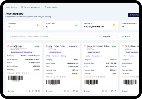Screen dimensions: 142x99
Task: Delete the ABB UPS System asset
Action: (39, 91)
